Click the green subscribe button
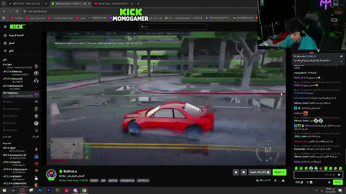The image size is (346, 194). point(279,172)
